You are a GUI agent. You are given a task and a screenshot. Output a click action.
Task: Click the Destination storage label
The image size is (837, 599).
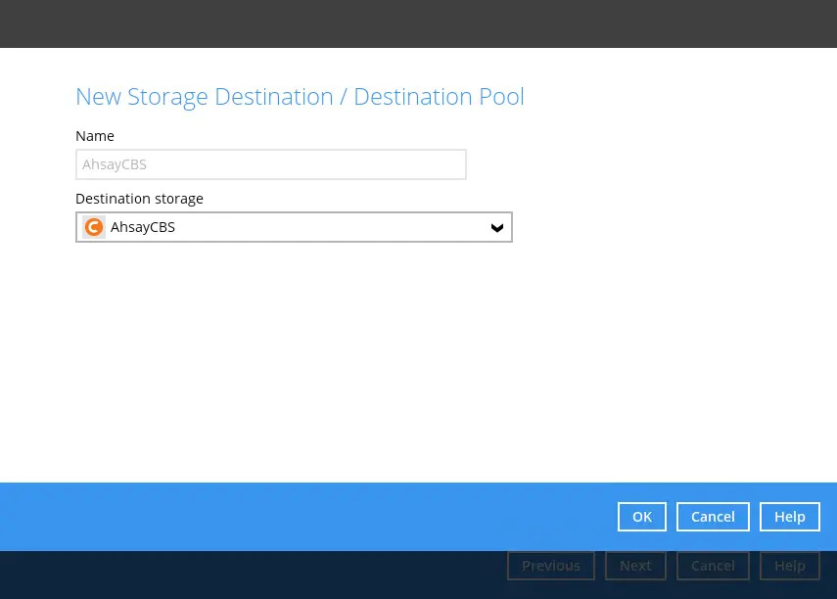coord(139,199)
